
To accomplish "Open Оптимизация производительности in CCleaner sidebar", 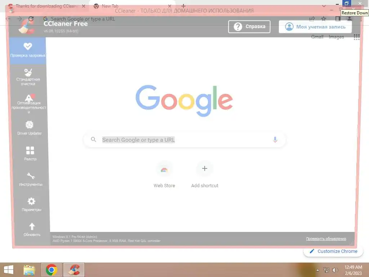I will [29, 104].
